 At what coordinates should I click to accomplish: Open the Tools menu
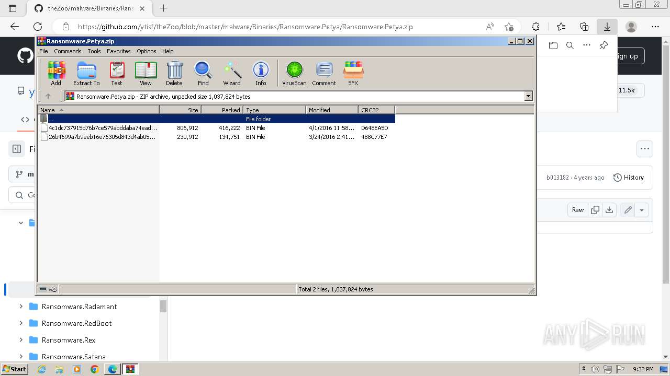[x=94, y=51]
